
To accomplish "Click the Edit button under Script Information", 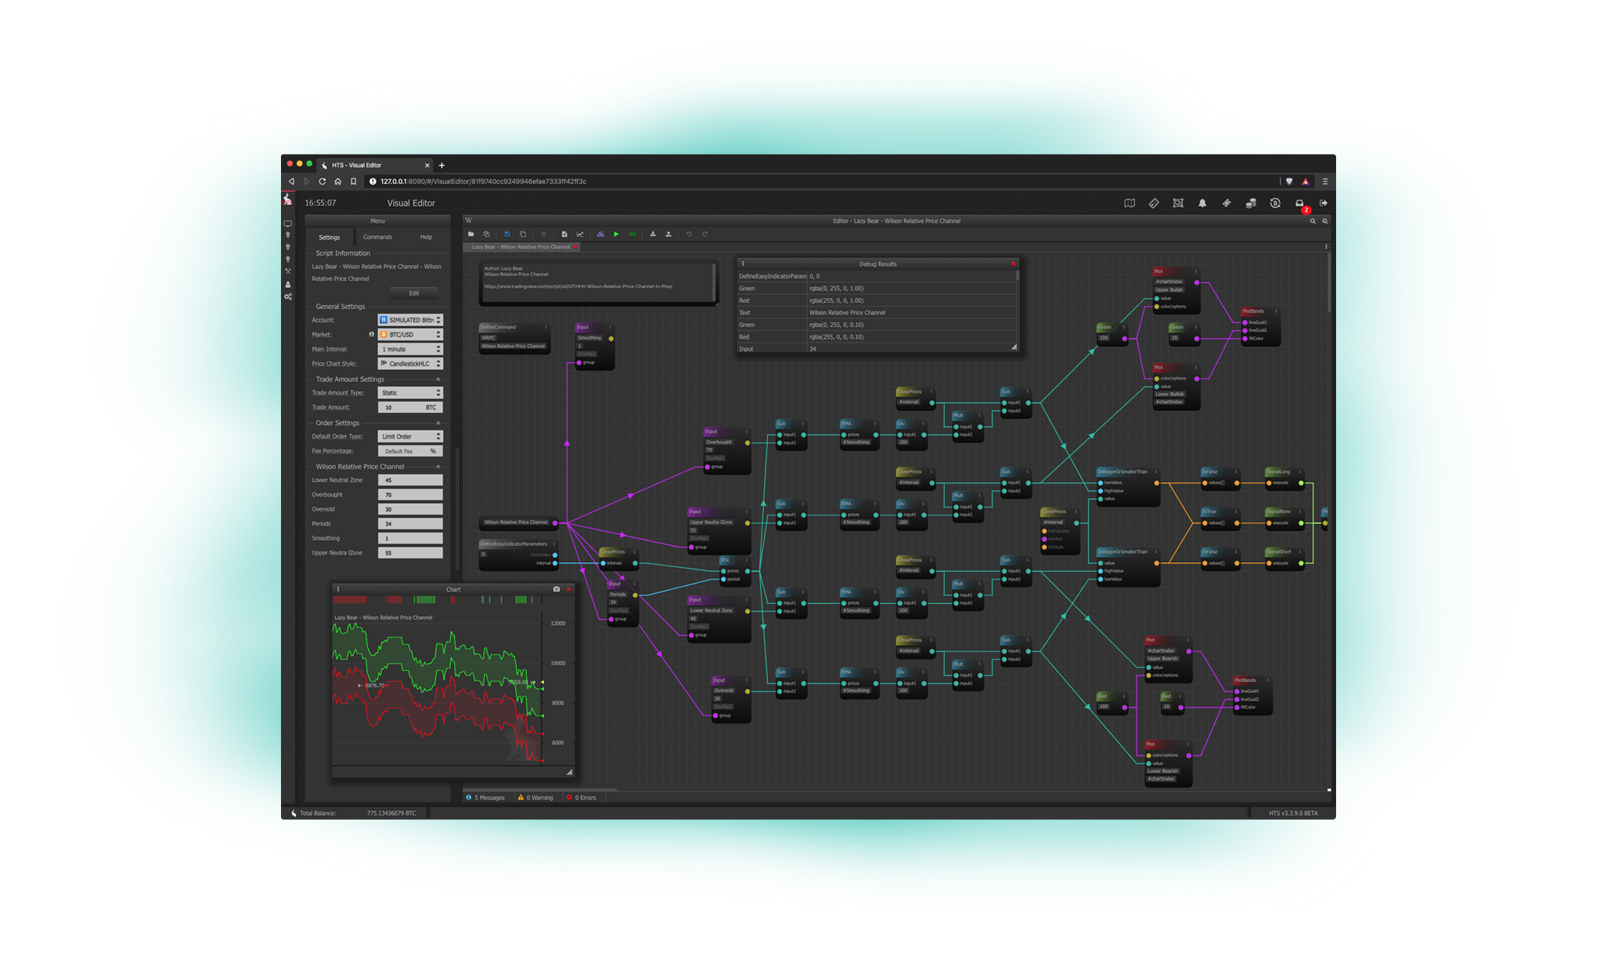I will [414, 293].
